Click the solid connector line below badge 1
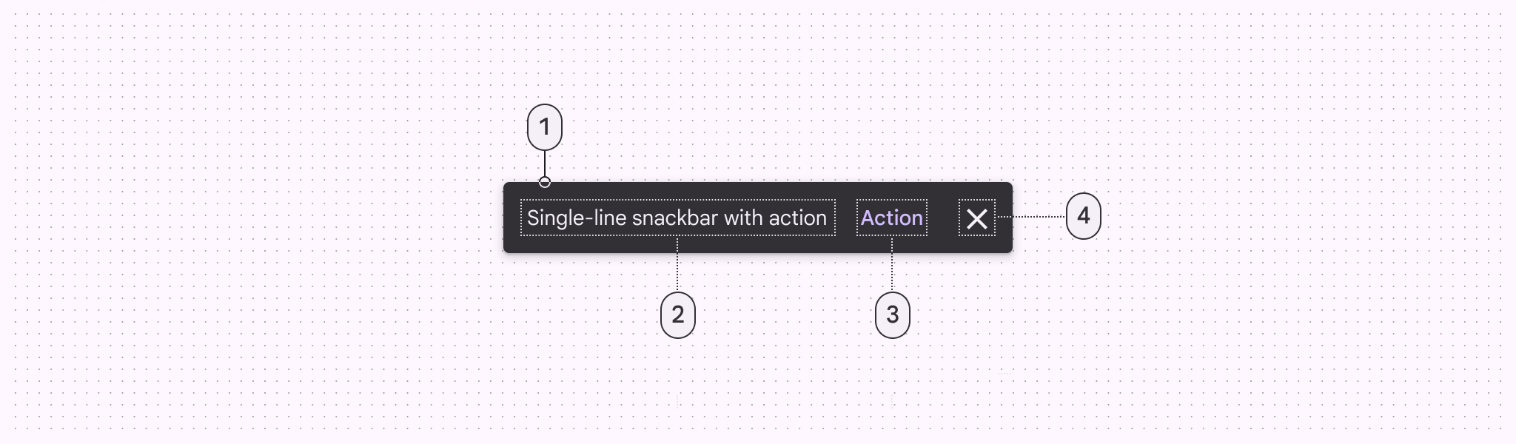The height and width of the screenshot is (444, 1516). 545,163
